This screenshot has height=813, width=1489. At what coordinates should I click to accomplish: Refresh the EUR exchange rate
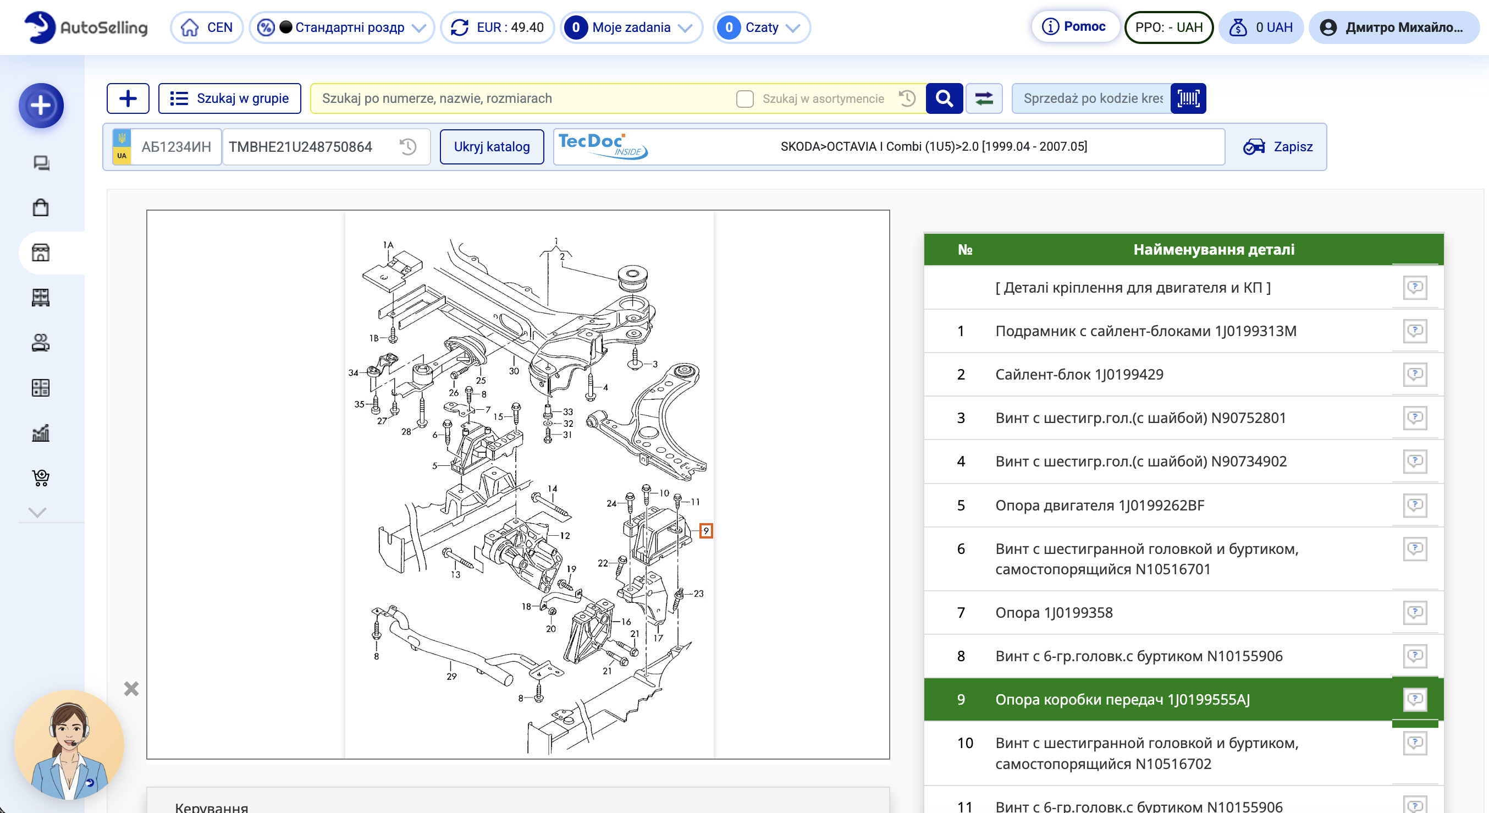point(460,27)
